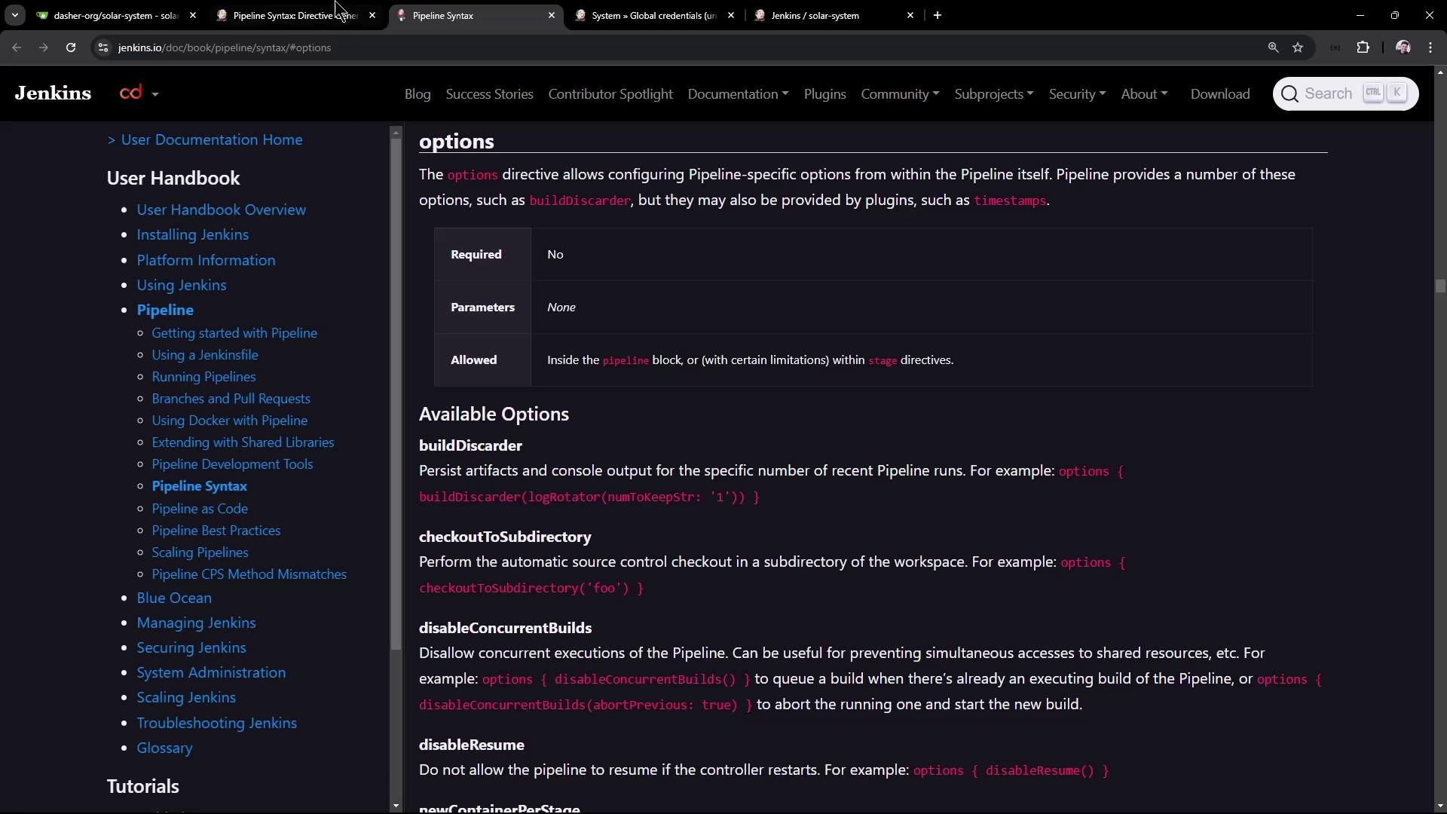The width and height of the screenshot is (1447, 814).
Task: Click the browser reload icon
Action: [x=71, y=47]
